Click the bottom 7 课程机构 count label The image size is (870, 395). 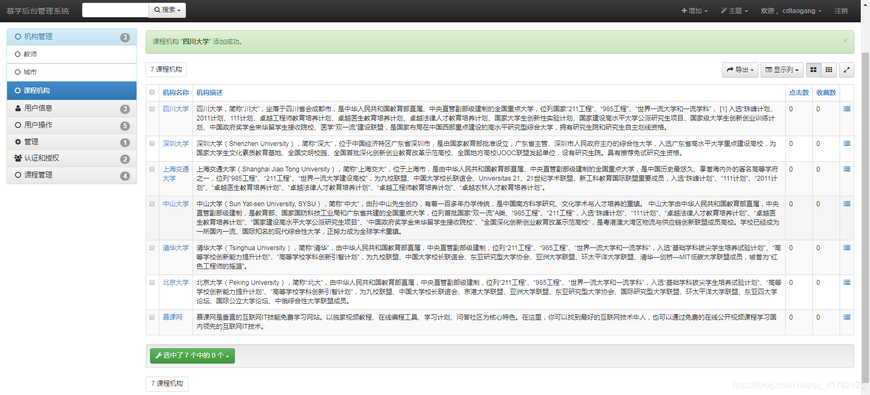click(167, 384)
